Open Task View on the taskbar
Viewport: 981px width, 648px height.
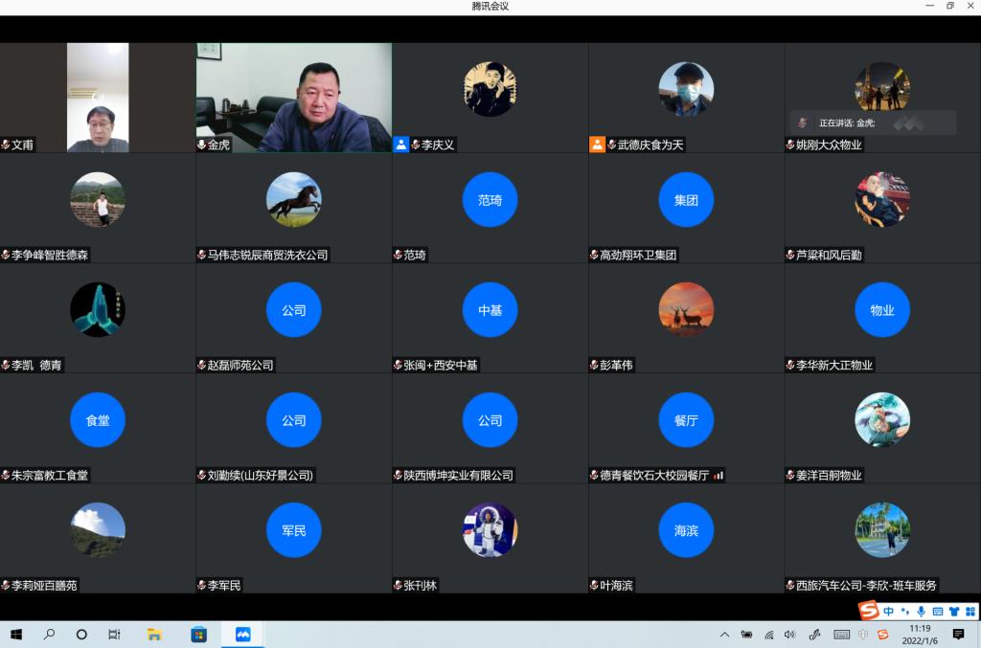click(x=114, y=635)
